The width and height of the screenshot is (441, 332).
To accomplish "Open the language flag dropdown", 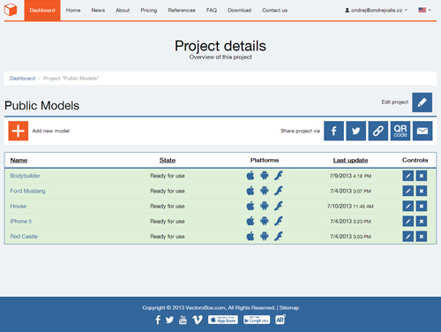I will (x=424, y=10).
